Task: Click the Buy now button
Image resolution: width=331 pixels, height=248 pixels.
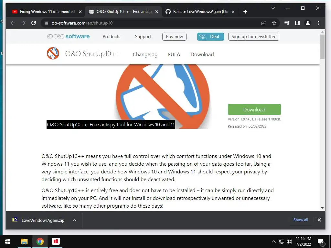Action: point(174,37)
